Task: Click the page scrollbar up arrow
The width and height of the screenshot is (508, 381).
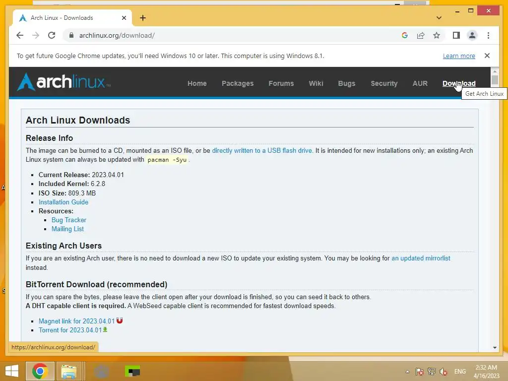Action: click(495, 71)
